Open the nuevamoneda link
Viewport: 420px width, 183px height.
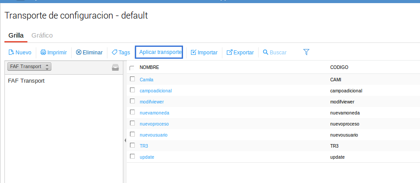click(154, 113)
